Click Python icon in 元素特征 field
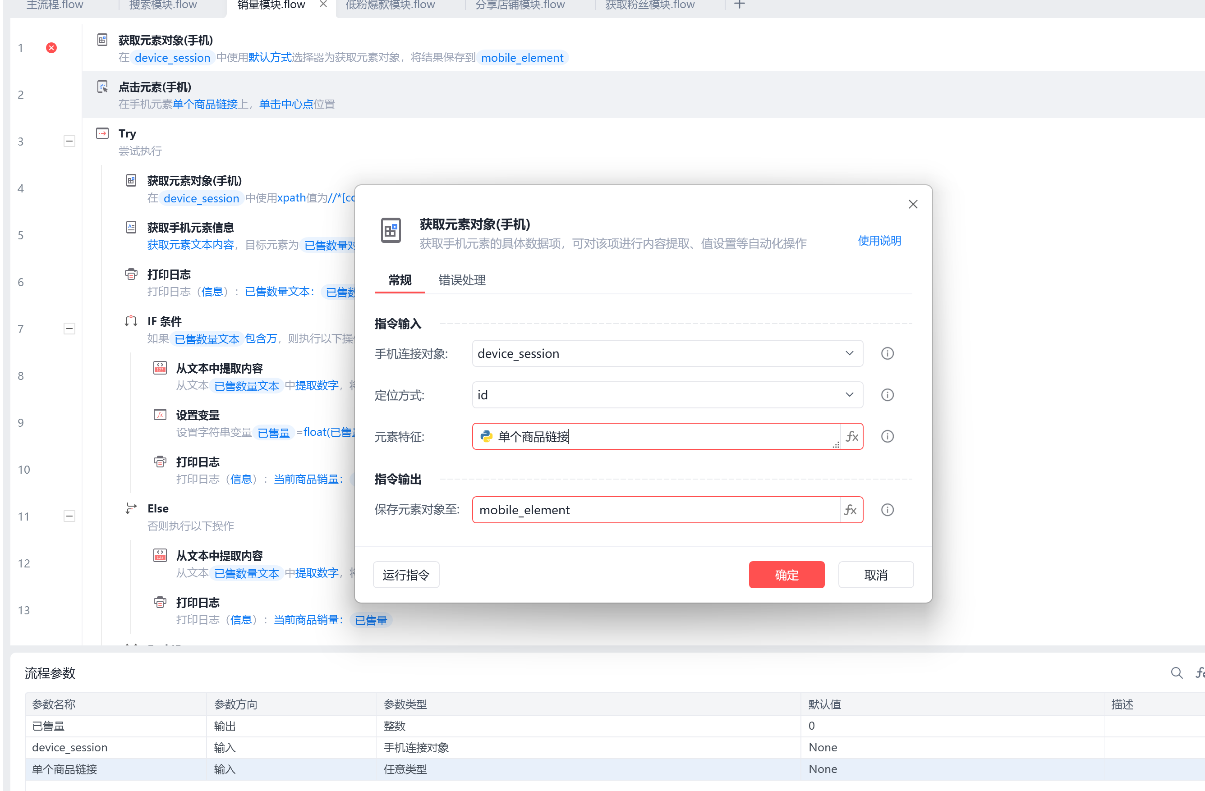 tap(486, 436)
